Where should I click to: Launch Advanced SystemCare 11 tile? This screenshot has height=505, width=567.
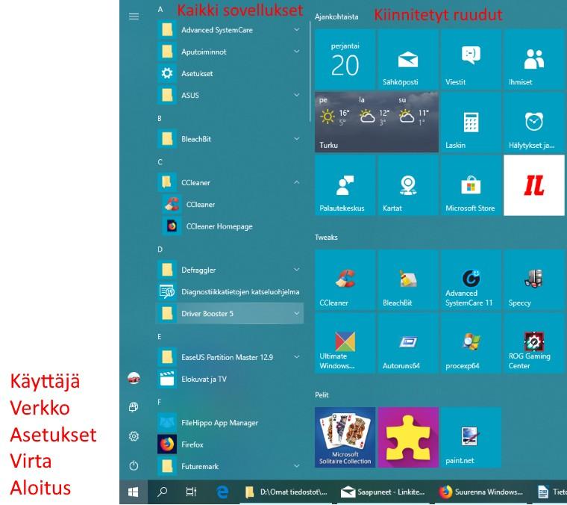[471, 280]
